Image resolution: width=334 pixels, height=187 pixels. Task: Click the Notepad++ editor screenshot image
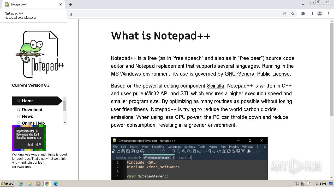(189, 158)
